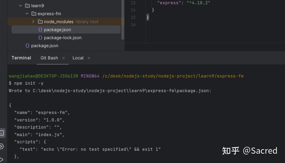The height and width of the screenshot is (163, 285).
Task: Open the Terminal tool window sidebar icon
Action: coord(2,133)
